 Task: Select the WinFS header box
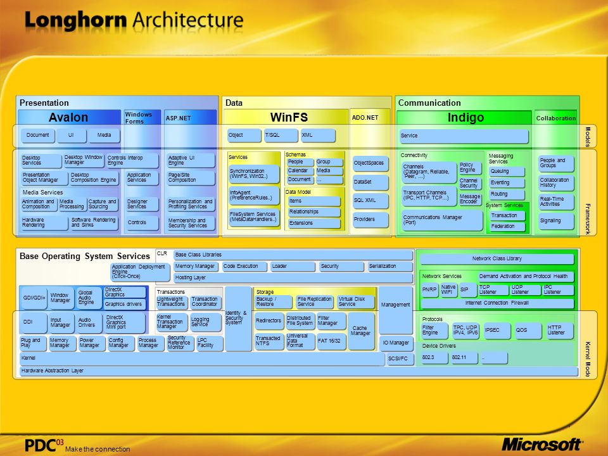[x=286, y=117]
